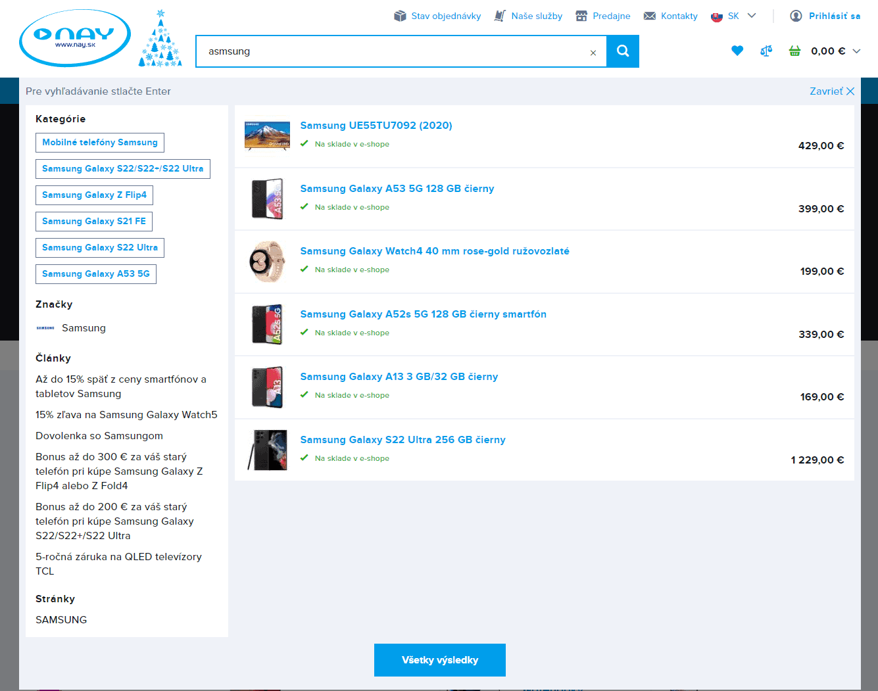The height and width of the screenshot is (691, 878).
Task: Open the shopping basket icon
Action: (794, 51)
